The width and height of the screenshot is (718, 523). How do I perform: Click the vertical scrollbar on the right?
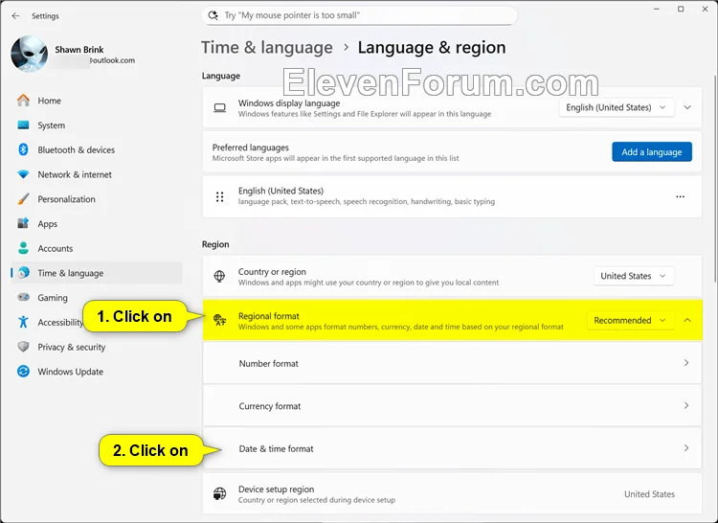pyautogui.click(x=714, y=178)
